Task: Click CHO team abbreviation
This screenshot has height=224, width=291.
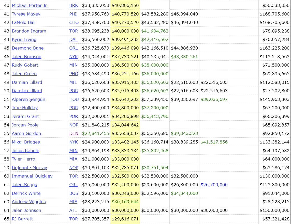Action: click(74, 22)
